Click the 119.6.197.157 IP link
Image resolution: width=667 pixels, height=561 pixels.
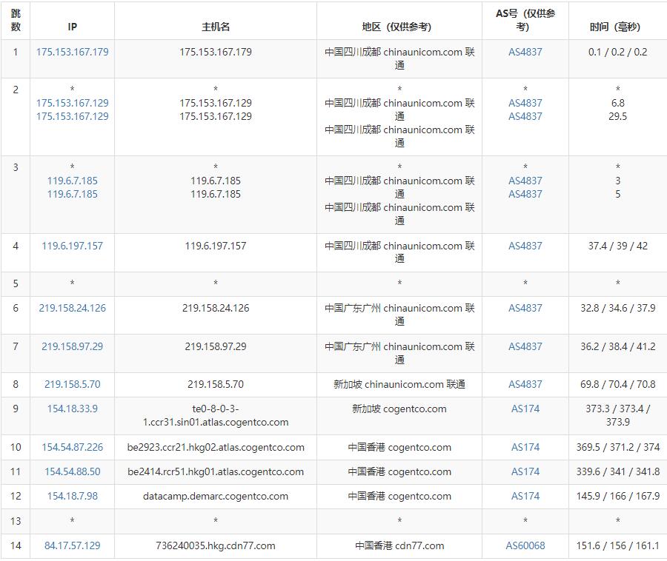coord(73,246)
